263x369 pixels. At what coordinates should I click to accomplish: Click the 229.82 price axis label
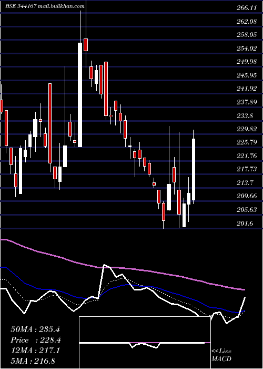[246, 129]
